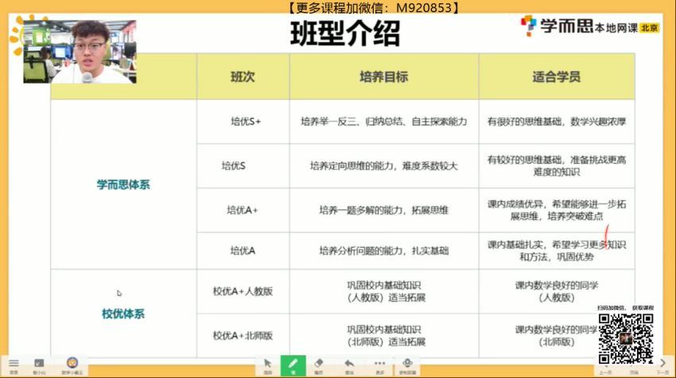676x378 pixels.
Task: Click the 课内数学良好的同学 (人教版) cell
Action: pyautogui.click(x=557, y=291)
